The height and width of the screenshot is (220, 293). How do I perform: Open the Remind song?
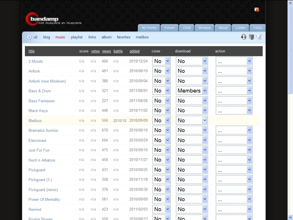tap(35, 209)
